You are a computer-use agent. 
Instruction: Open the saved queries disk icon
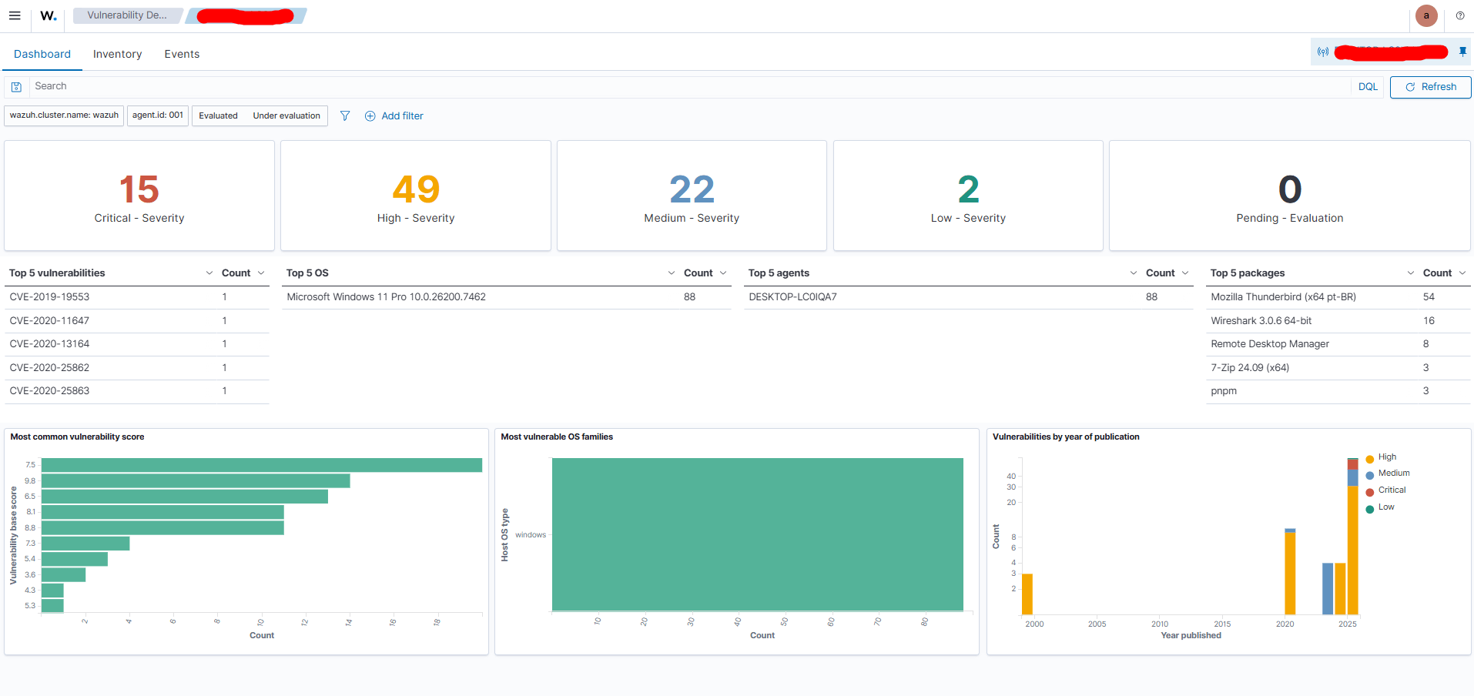(16, 87)
